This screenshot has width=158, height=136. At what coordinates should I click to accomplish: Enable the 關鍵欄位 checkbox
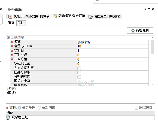(136, 108)
